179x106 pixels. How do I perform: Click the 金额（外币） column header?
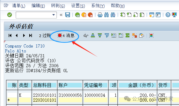click(x=138, y=85)
